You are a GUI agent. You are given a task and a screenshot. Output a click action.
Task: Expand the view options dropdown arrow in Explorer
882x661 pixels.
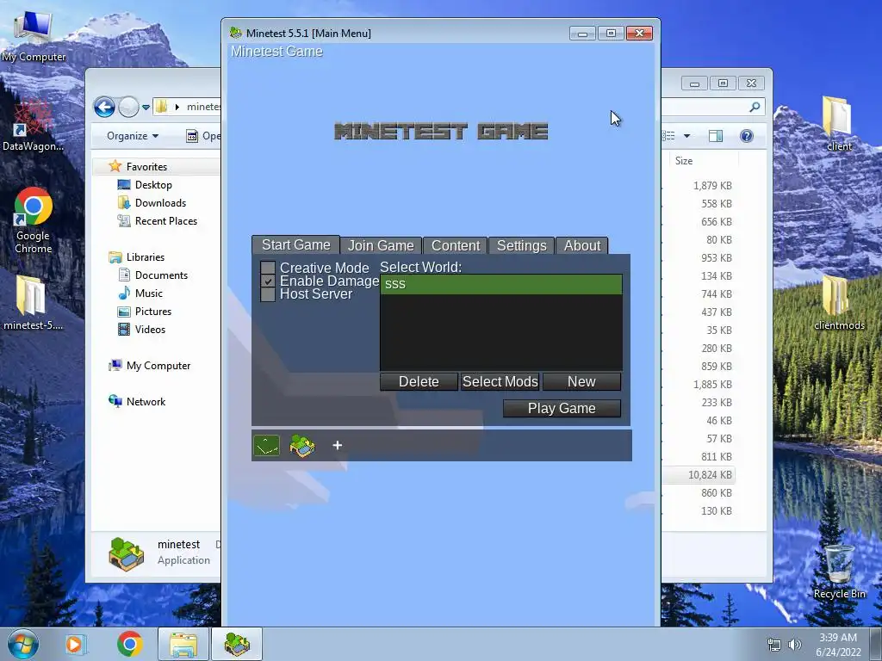click(x=686, y=136)
